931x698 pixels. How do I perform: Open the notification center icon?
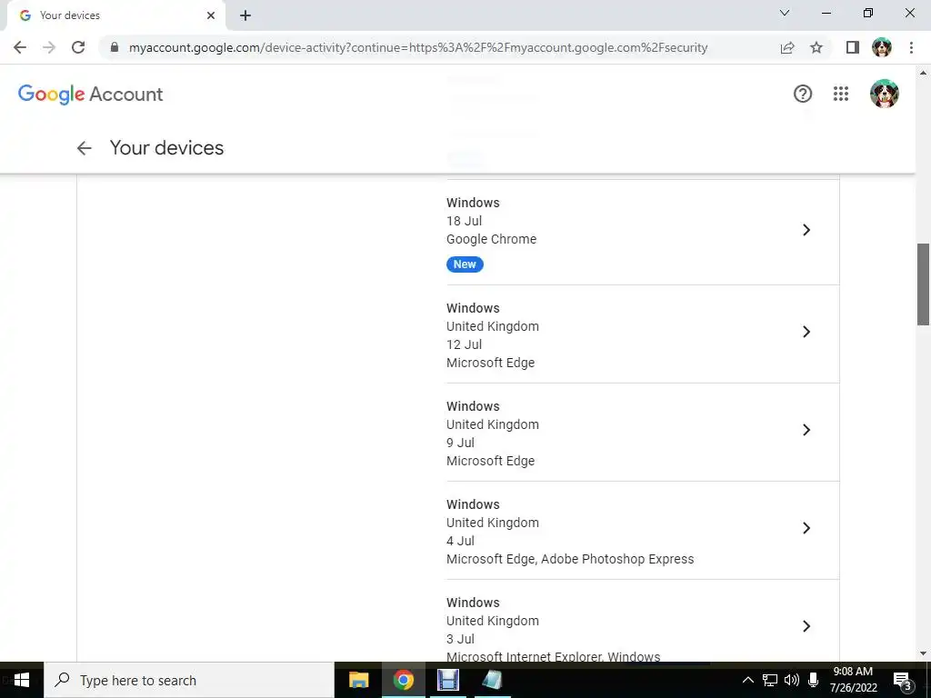pos(903,681)
